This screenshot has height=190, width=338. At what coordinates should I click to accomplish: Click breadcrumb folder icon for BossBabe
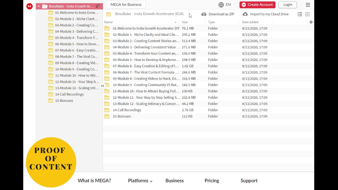tap(109, 14)
